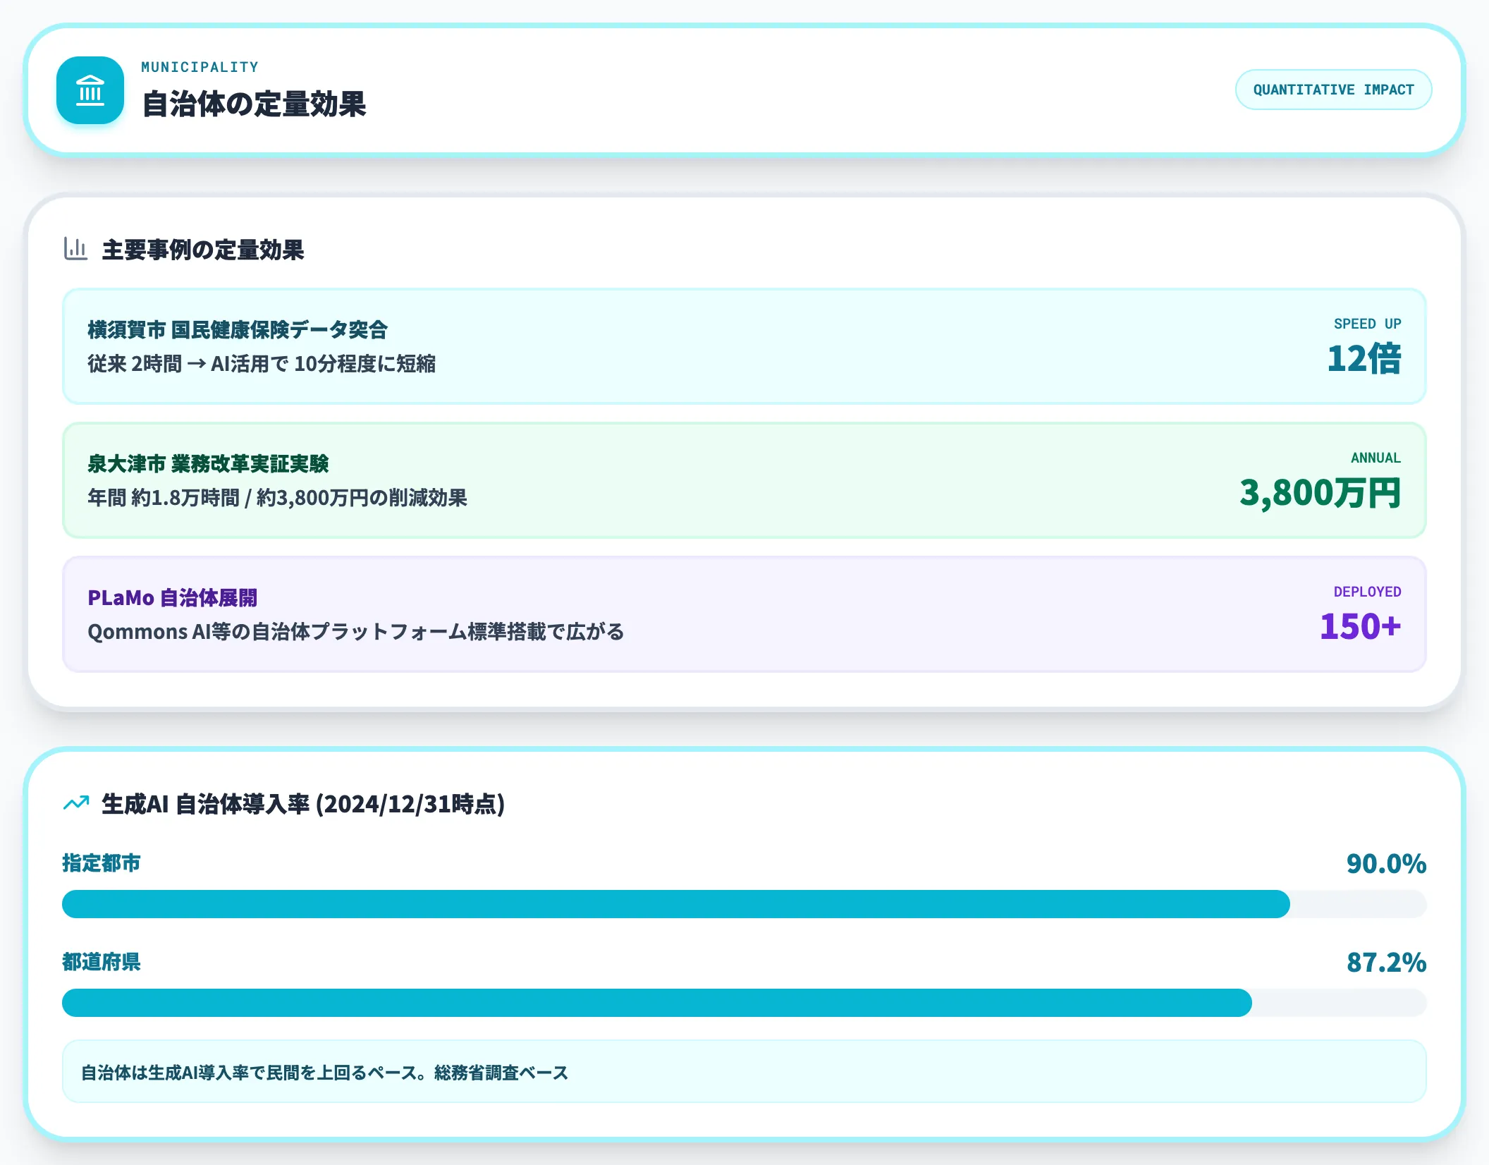Open the 横須賀市 国民健康保険データ突合 card
1489x1165 pixels.
click(744, 346)
